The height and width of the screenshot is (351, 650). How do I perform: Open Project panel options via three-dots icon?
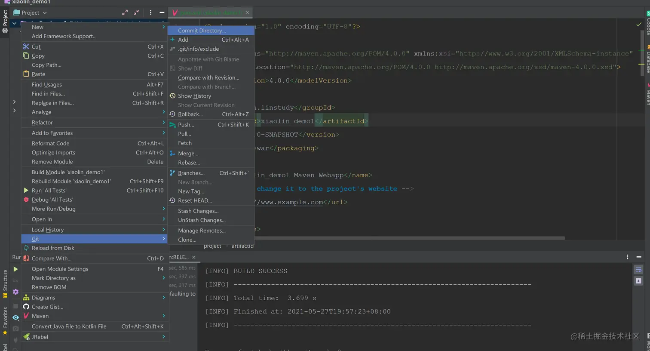150,12
